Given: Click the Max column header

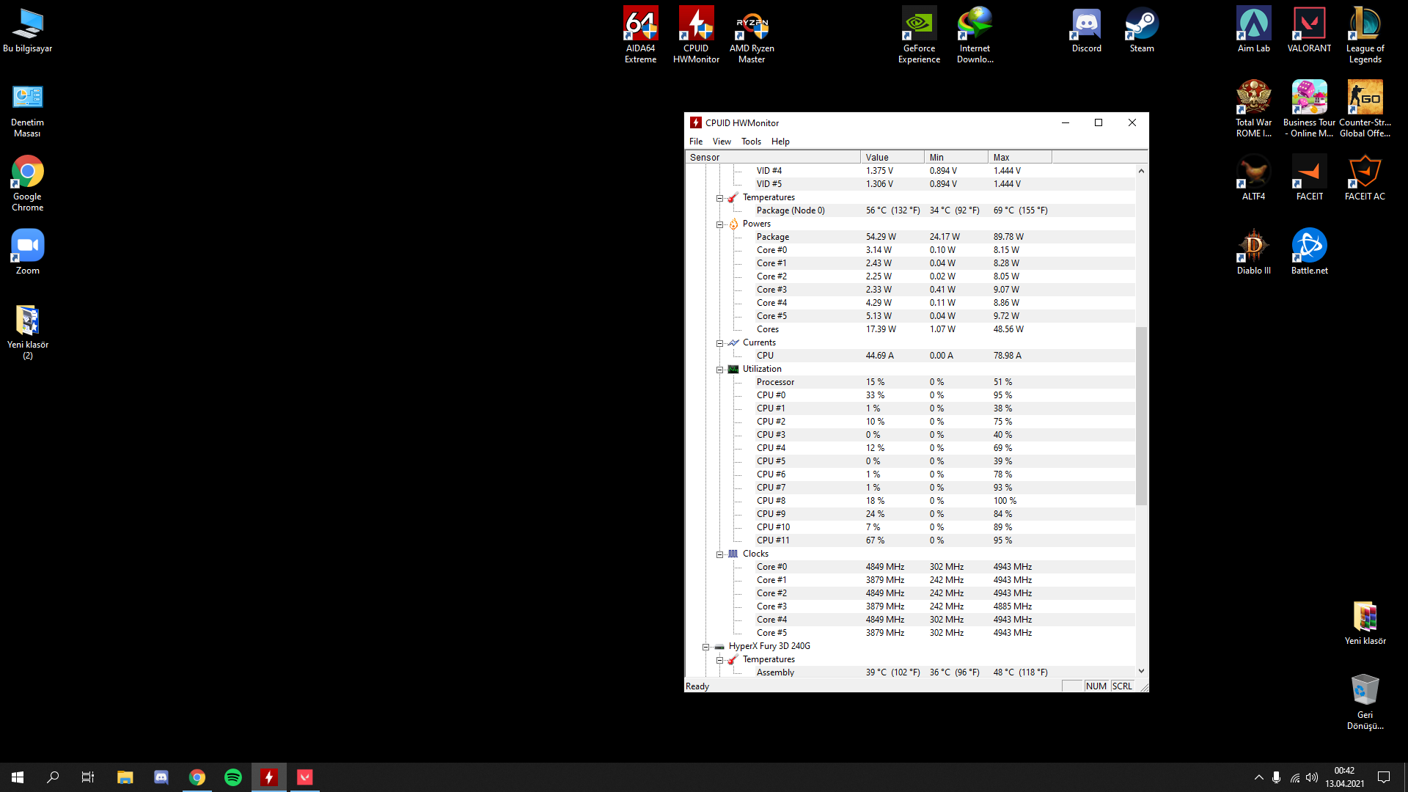Looking at the screenshot, I should (x=1020, y=157).
